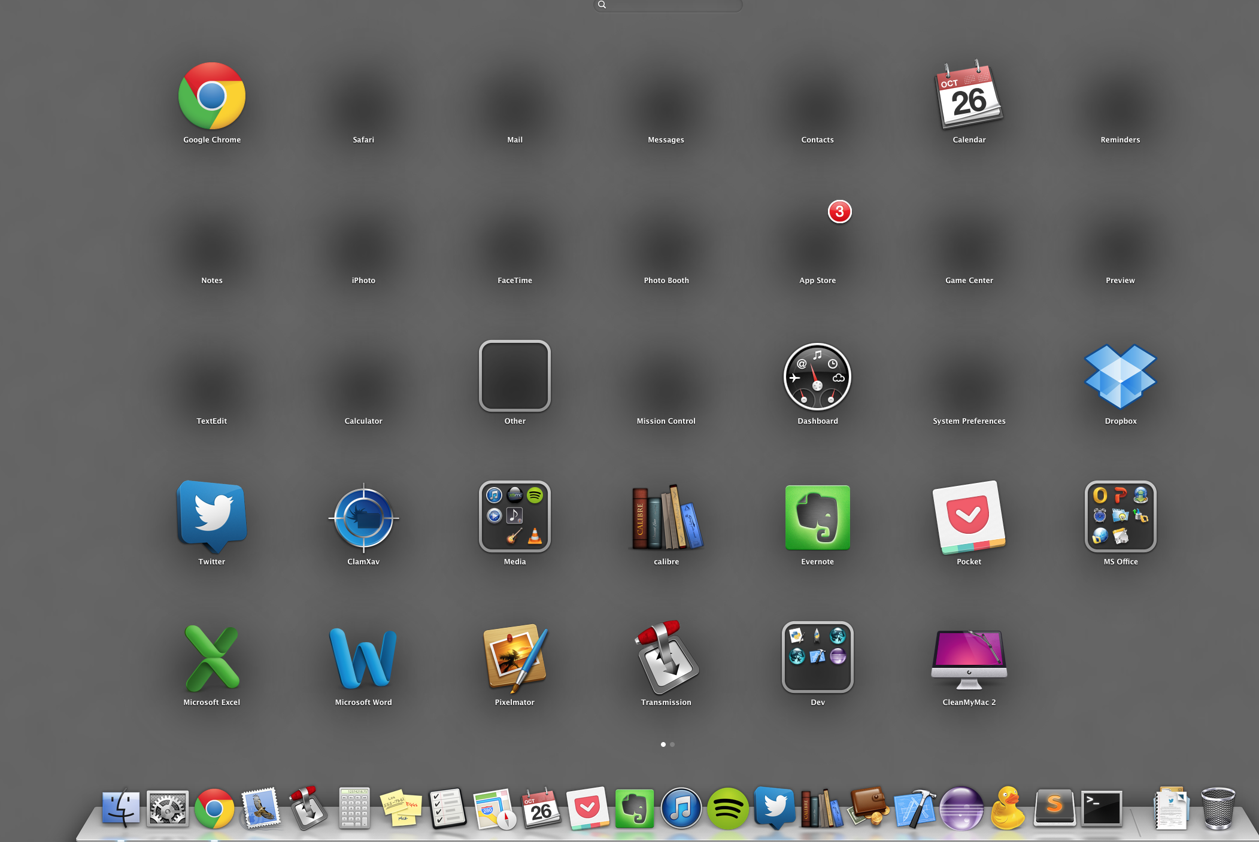This screenshot has width=1259, height=842.
Task: Click the "Notes" label
Action: (212, 281)
